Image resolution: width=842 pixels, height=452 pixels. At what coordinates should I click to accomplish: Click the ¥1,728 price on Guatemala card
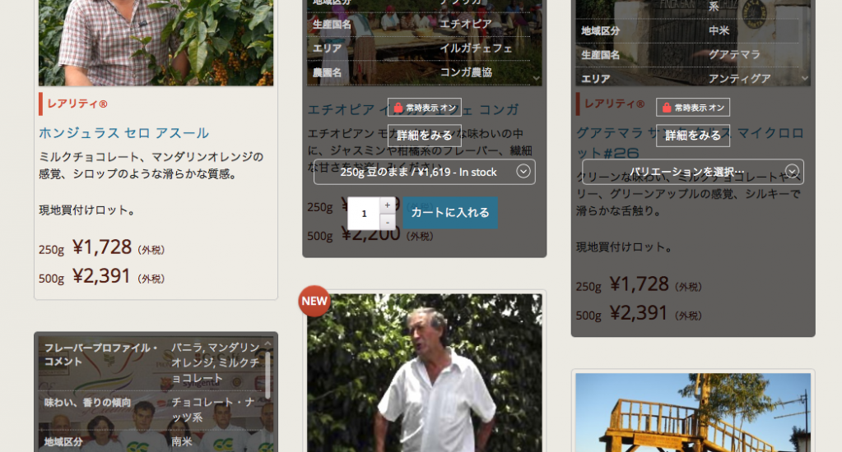639,284
